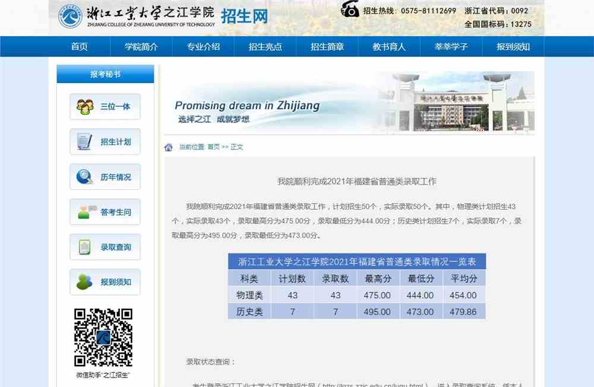Click the 444.00 lowest score cell
The width and height of the screenshot is (594, 387).
(420, 296)
